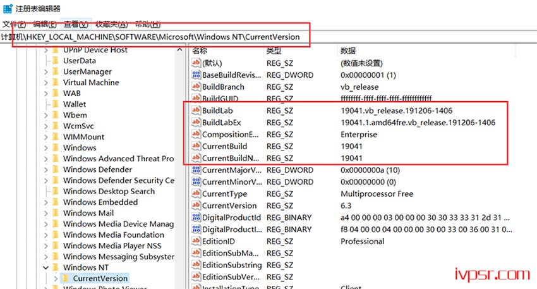The image size is (537, 289).
Task: Click the DWORD icon of CurrentMajorV... value
Action: [x=196, y=169]
